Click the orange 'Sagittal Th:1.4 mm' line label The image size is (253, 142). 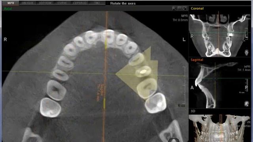(100, 92)
